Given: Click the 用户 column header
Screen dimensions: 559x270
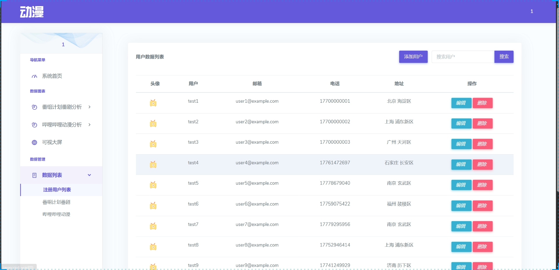Looking at the screenshot, I should click(193, 84).
